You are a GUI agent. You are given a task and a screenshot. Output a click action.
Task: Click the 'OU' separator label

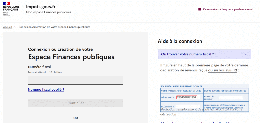[x=76, y=118]
